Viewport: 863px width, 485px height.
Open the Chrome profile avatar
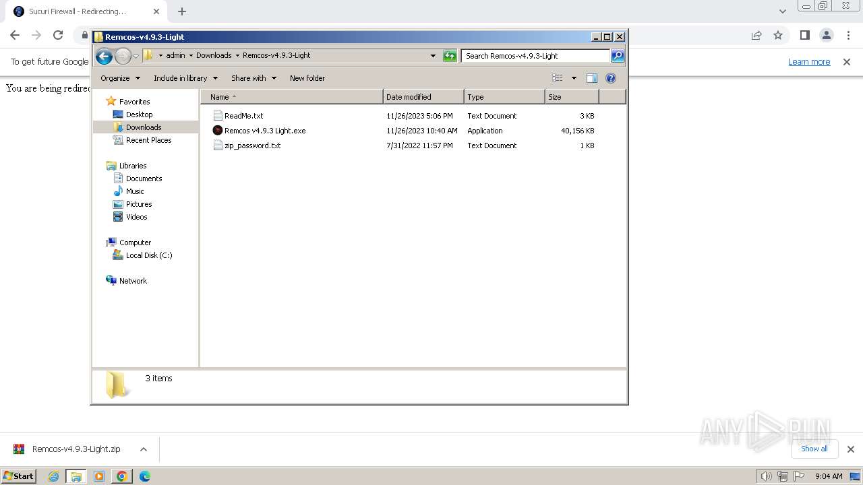tap(827, 35)
